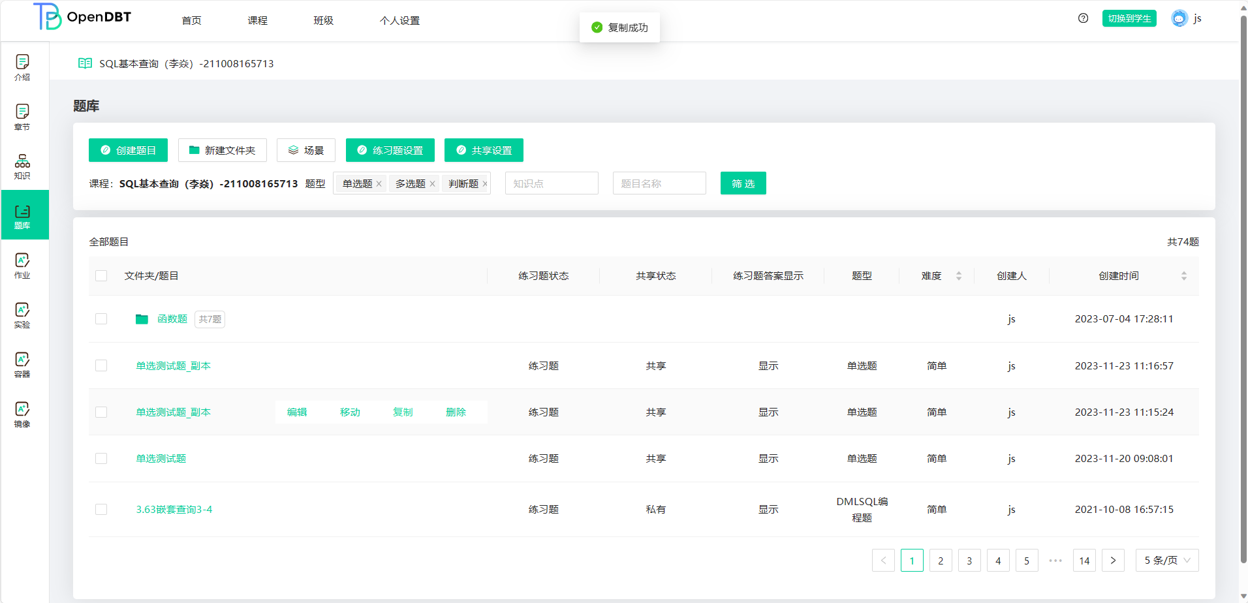The width and height of the screenshot is (1248, 603).
Task: Switch role with 切换到学生 button
Action: [x=1129, y=18]
